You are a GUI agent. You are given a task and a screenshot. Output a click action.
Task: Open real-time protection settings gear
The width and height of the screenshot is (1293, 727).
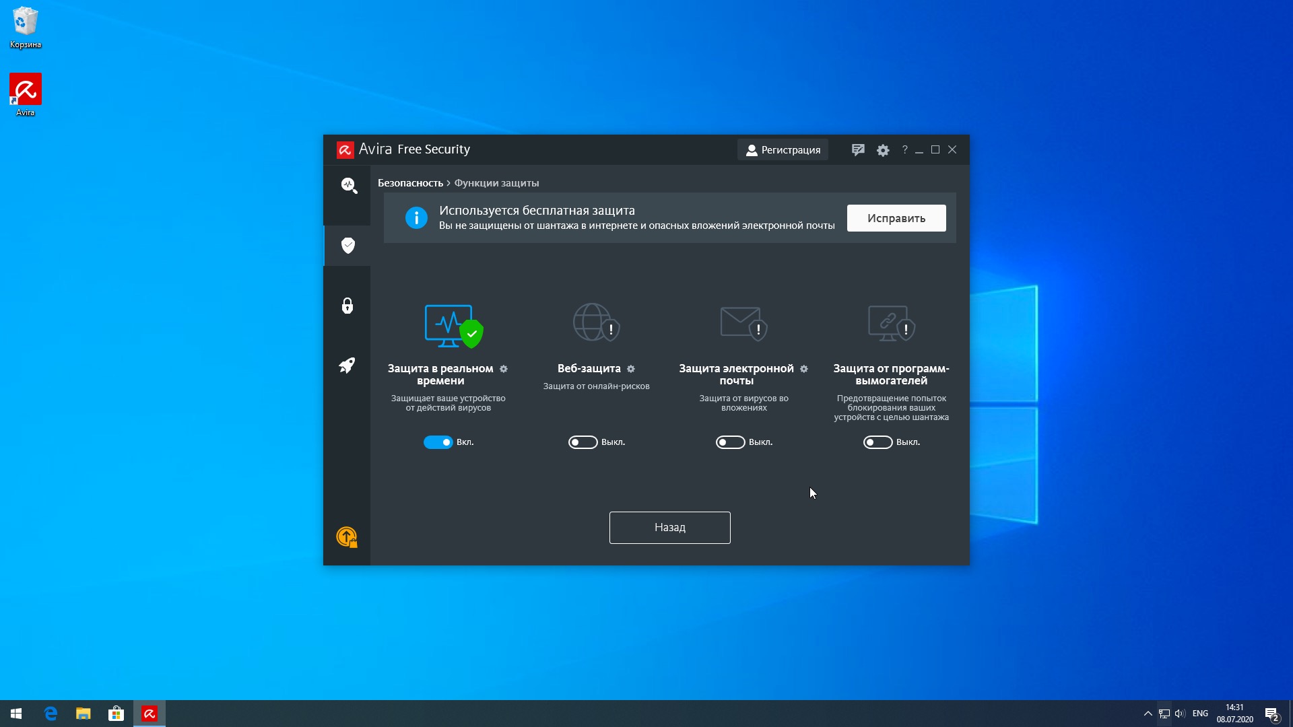504,369
